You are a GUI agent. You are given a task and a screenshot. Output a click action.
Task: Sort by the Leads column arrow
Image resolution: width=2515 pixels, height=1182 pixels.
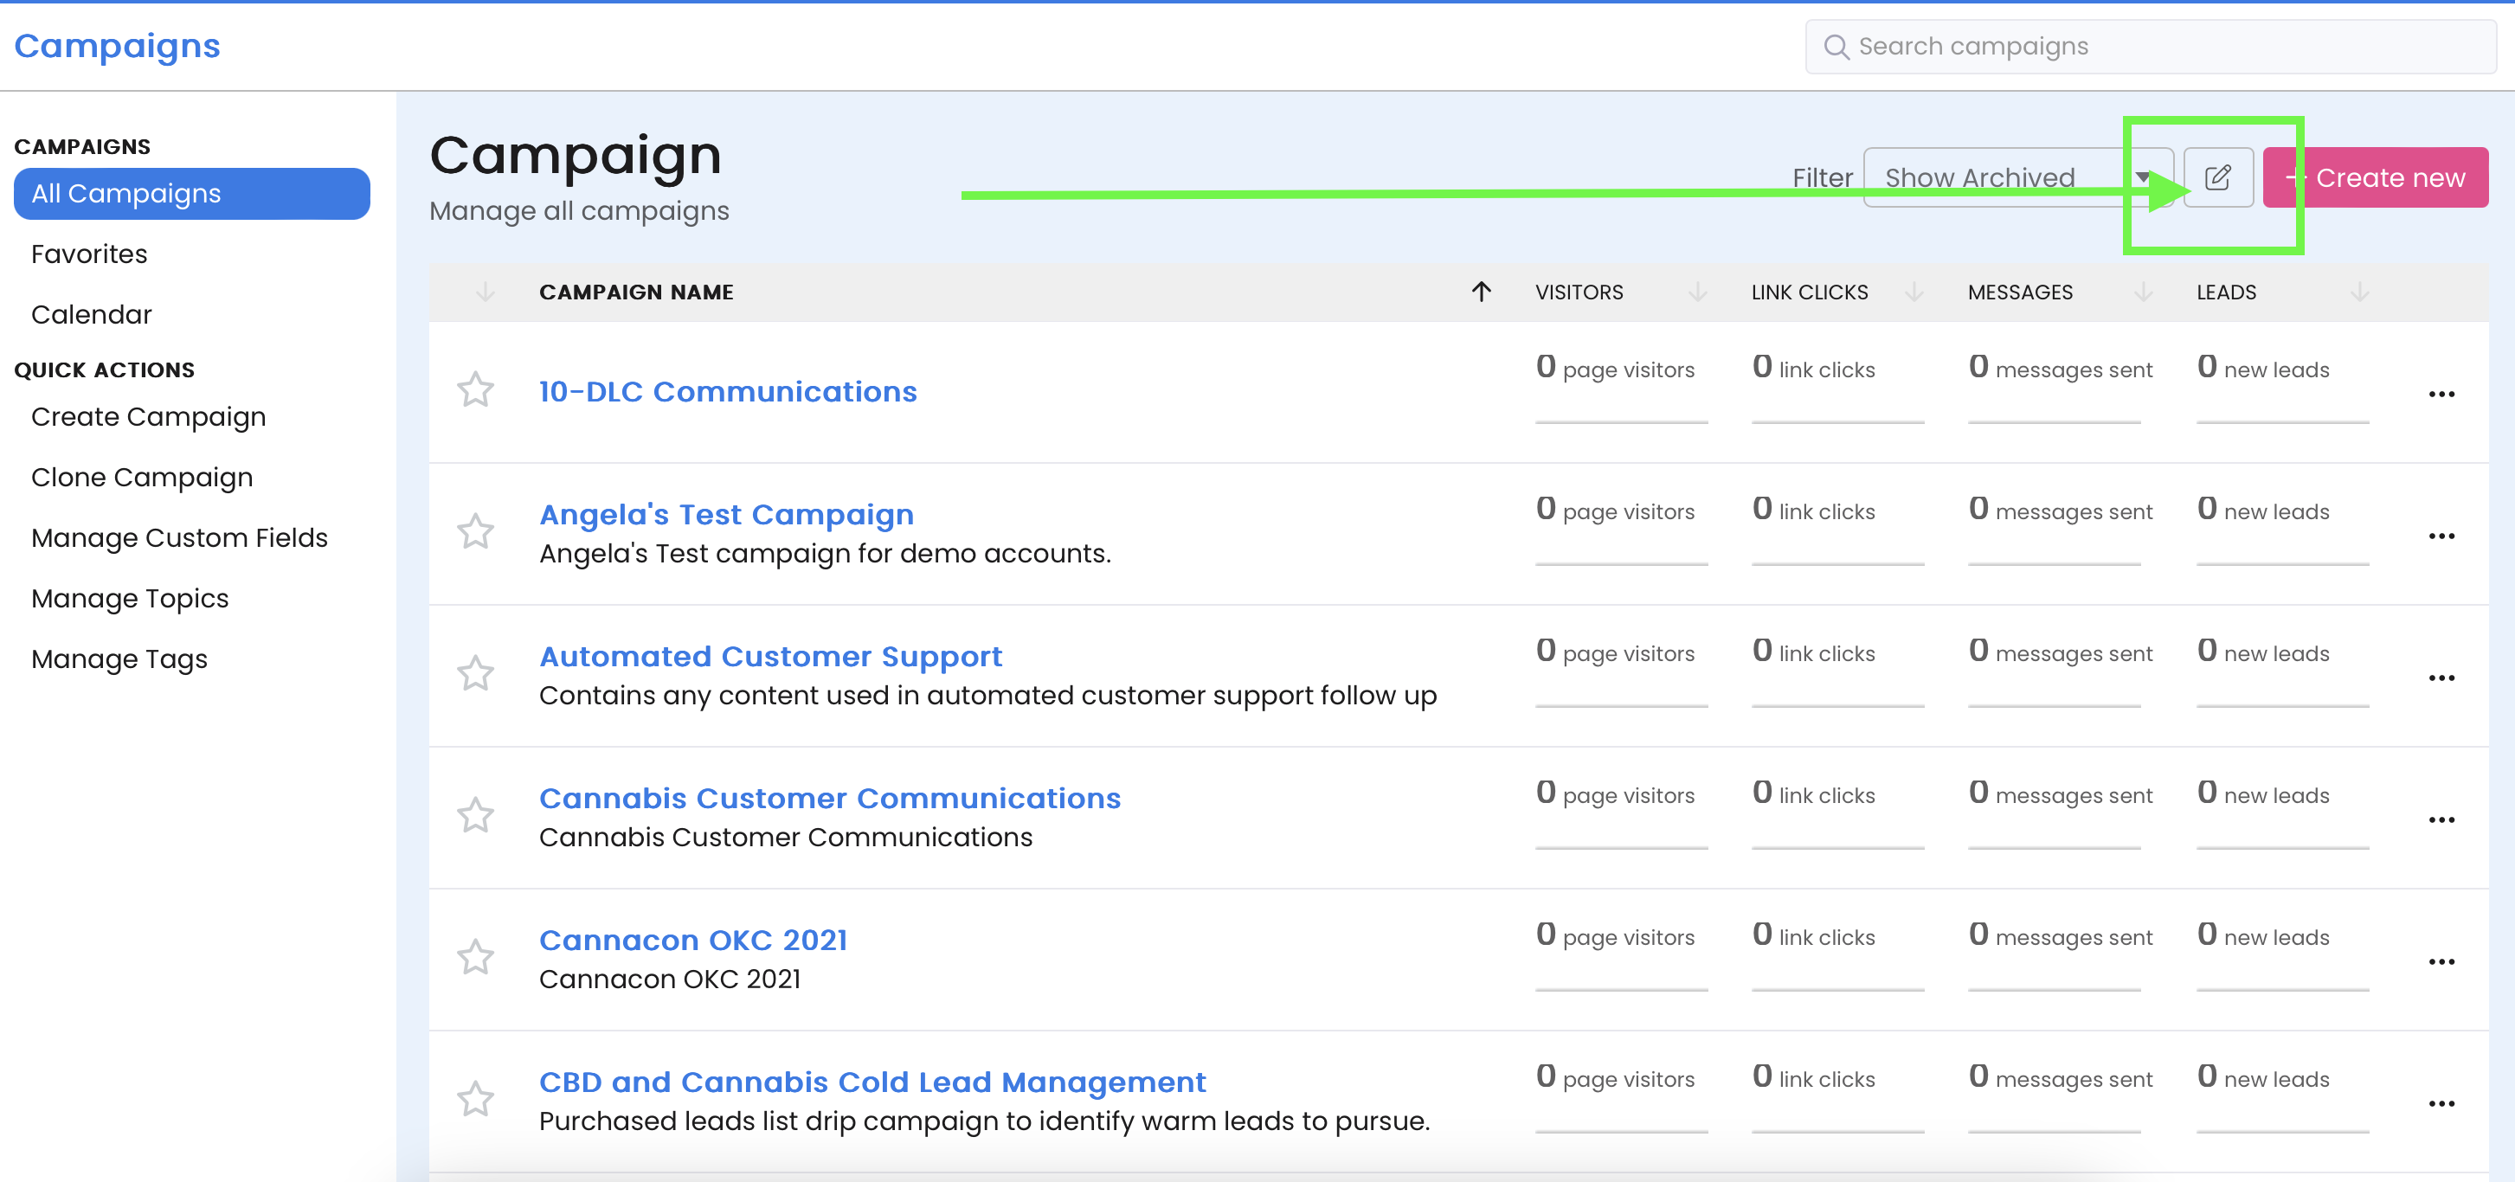click(2360, 292)
